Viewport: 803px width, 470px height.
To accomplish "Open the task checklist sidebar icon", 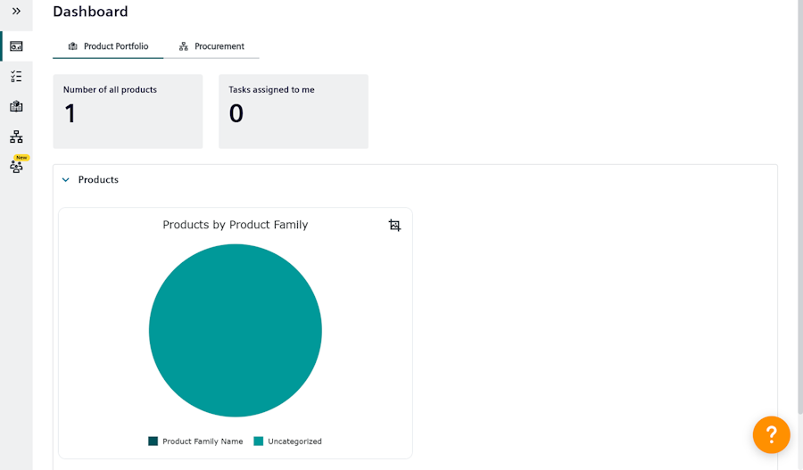I will pyautogui.click(x=16, y=77).
